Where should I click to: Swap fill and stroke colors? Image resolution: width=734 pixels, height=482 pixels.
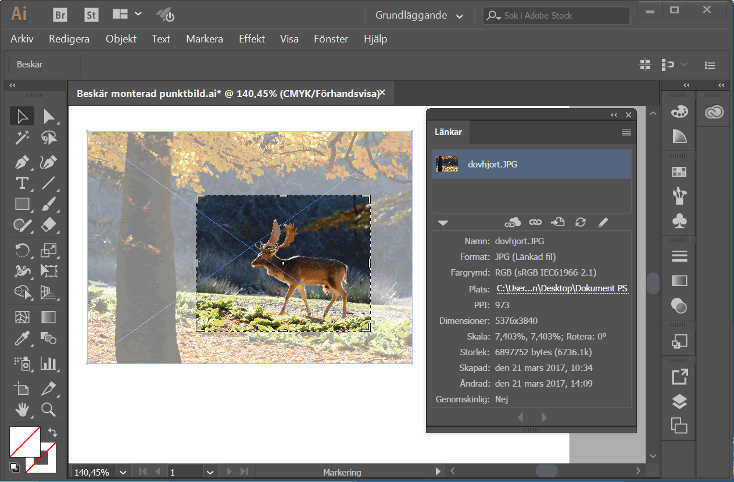(x=53, y=433)
